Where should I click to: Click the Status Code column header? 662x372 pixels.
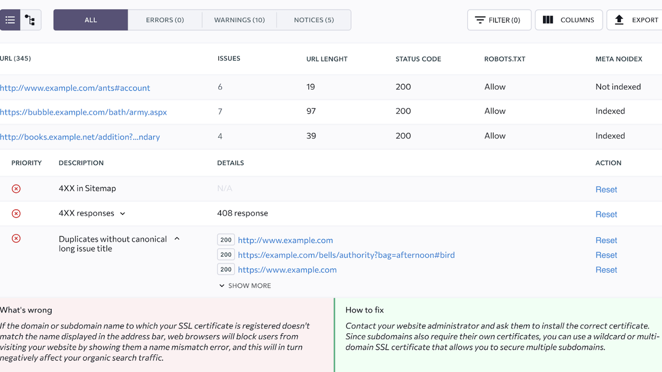pyautogui.click(x=418, y=59)
